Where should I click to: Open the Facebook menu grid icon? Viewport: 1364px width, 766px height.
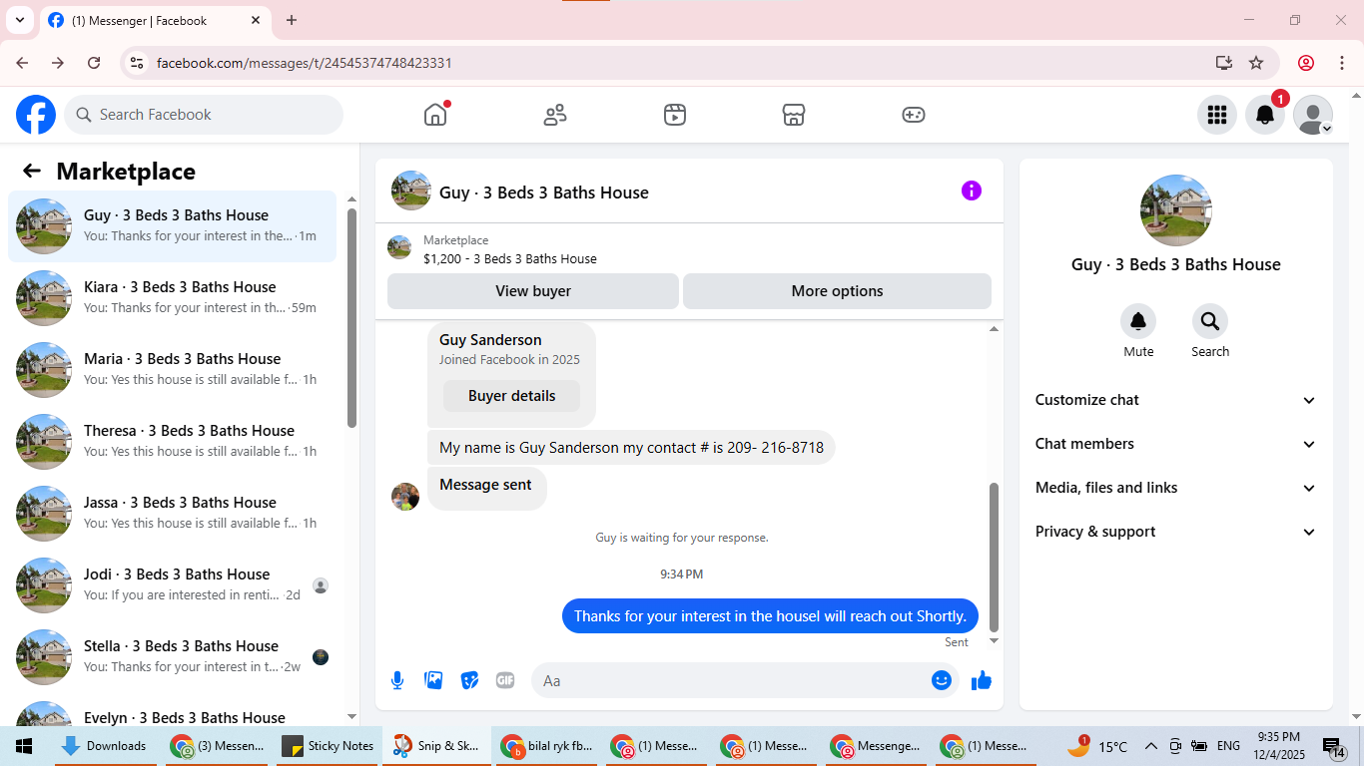(x=1216, y=115)
